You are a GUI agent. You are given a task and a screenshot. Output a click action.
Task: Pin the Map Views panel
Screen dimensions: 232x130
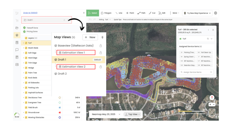pos(102,37)
